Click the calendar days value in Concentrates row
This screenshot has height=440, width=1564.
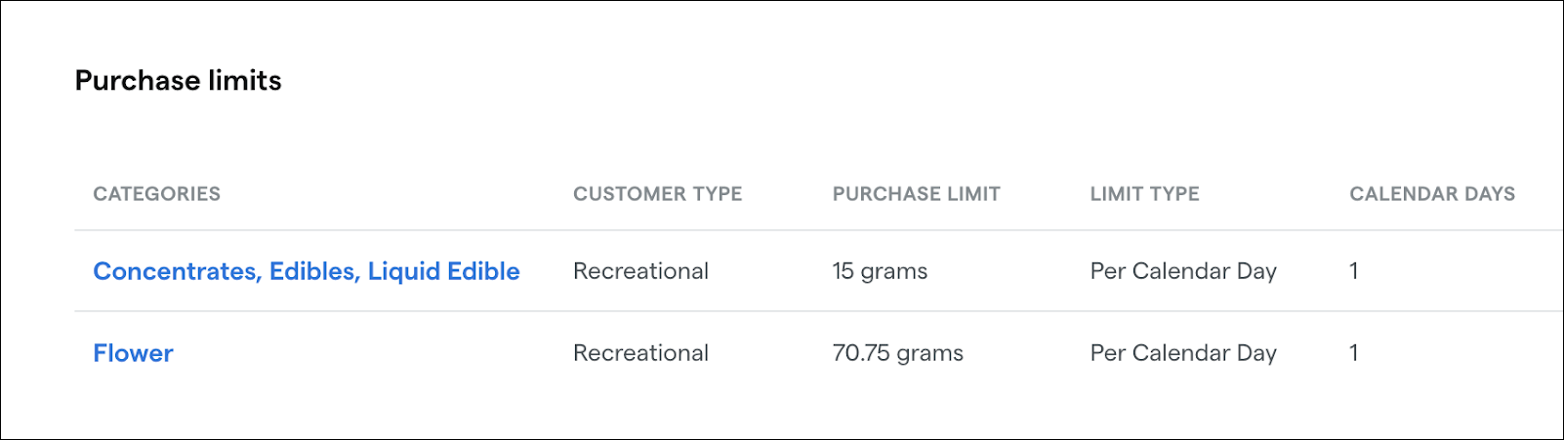pos(1353,271)
